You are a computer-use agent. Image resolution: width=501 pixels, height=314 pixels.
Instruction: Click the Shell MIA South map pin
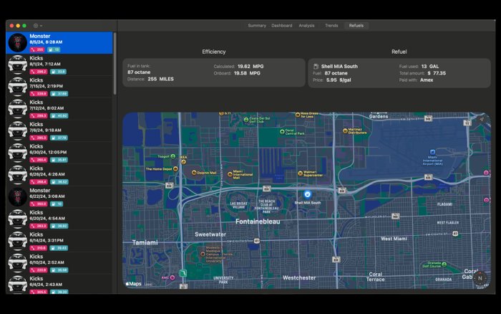[x=307, y=194]
